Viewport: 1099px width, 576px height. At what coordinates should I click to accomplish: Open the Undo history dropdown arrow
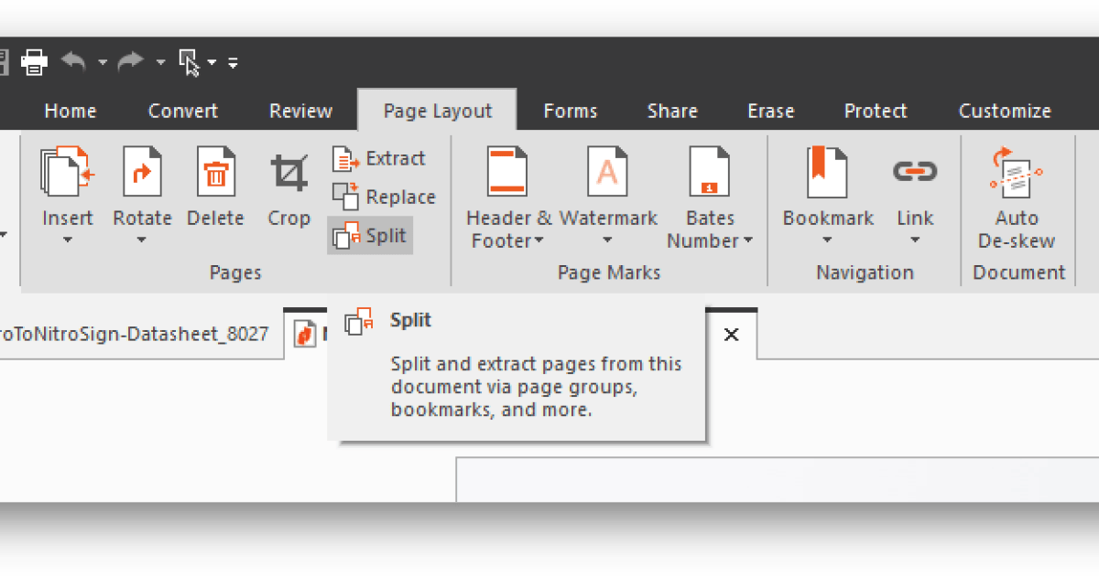coord(103,62)
